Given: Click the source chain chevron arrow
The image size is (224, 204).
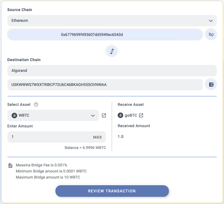Looking at the screenshot, I should pos(211,21).
